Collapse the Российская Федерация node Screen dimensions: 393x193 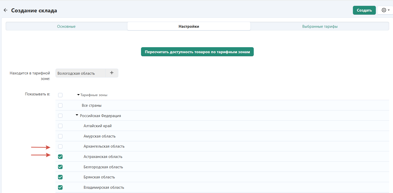click(77, 115)
